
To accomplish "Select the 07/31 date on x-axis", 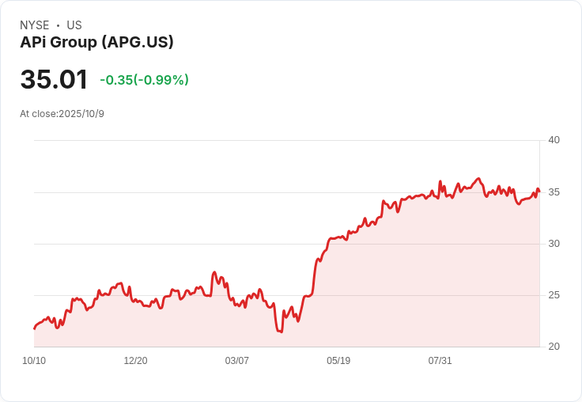I will (440, 360).
